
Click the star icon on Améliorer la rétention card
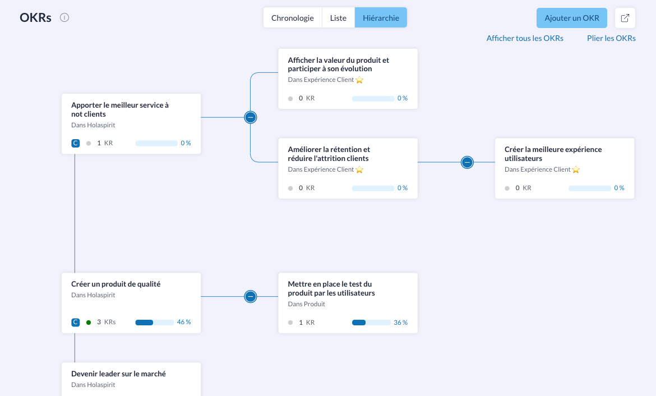[359, 169]
